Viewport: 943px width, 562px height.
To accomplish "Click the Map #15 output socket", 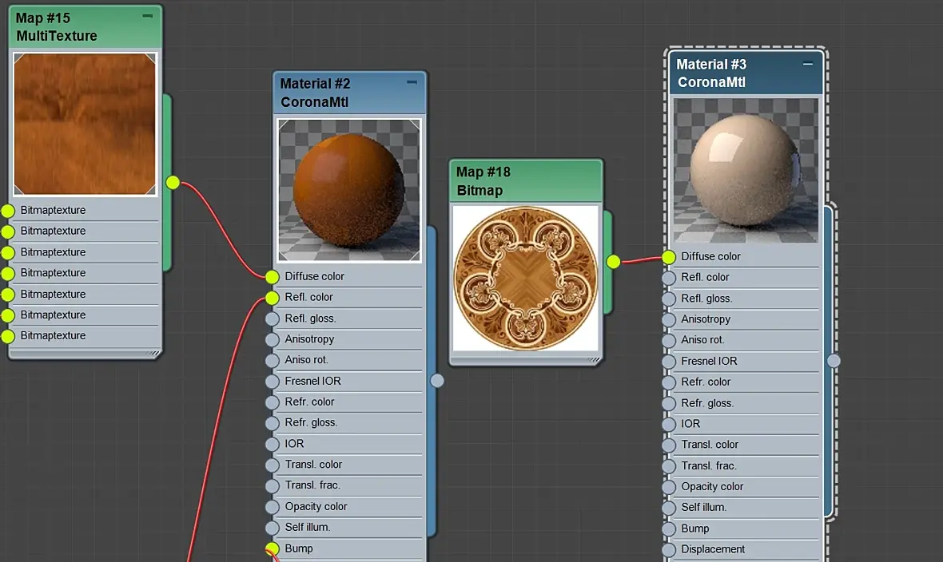I will click(x=173, y=183).
